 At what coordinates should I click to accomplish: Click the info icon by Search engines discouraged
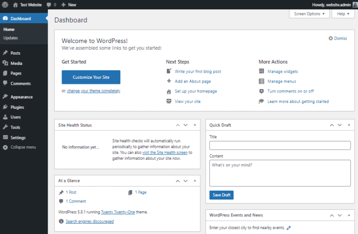point(61,221)
